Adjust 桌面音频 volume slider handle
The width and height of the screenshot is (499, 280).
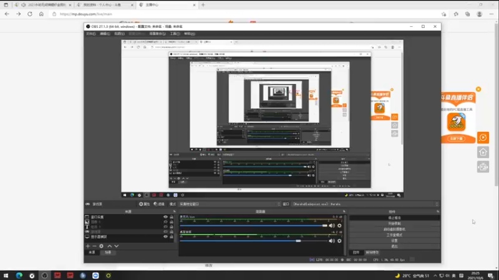pos(298,241)
